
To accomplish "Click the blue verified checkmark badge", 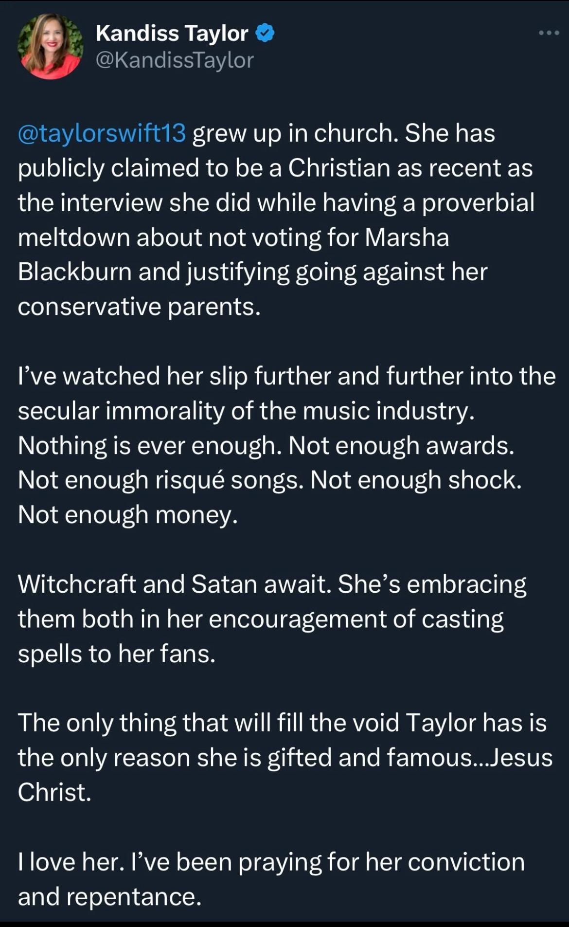I will coord(265,33).
